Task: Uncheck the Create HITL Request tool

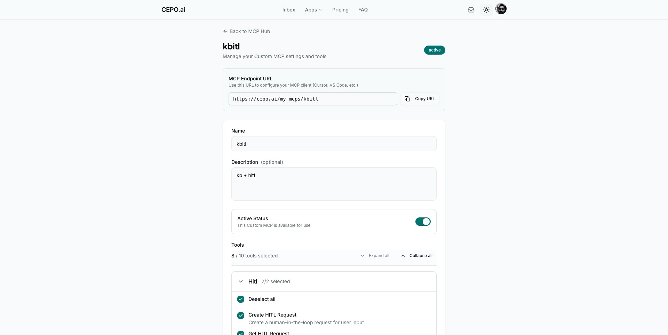Action: (241, 316)
